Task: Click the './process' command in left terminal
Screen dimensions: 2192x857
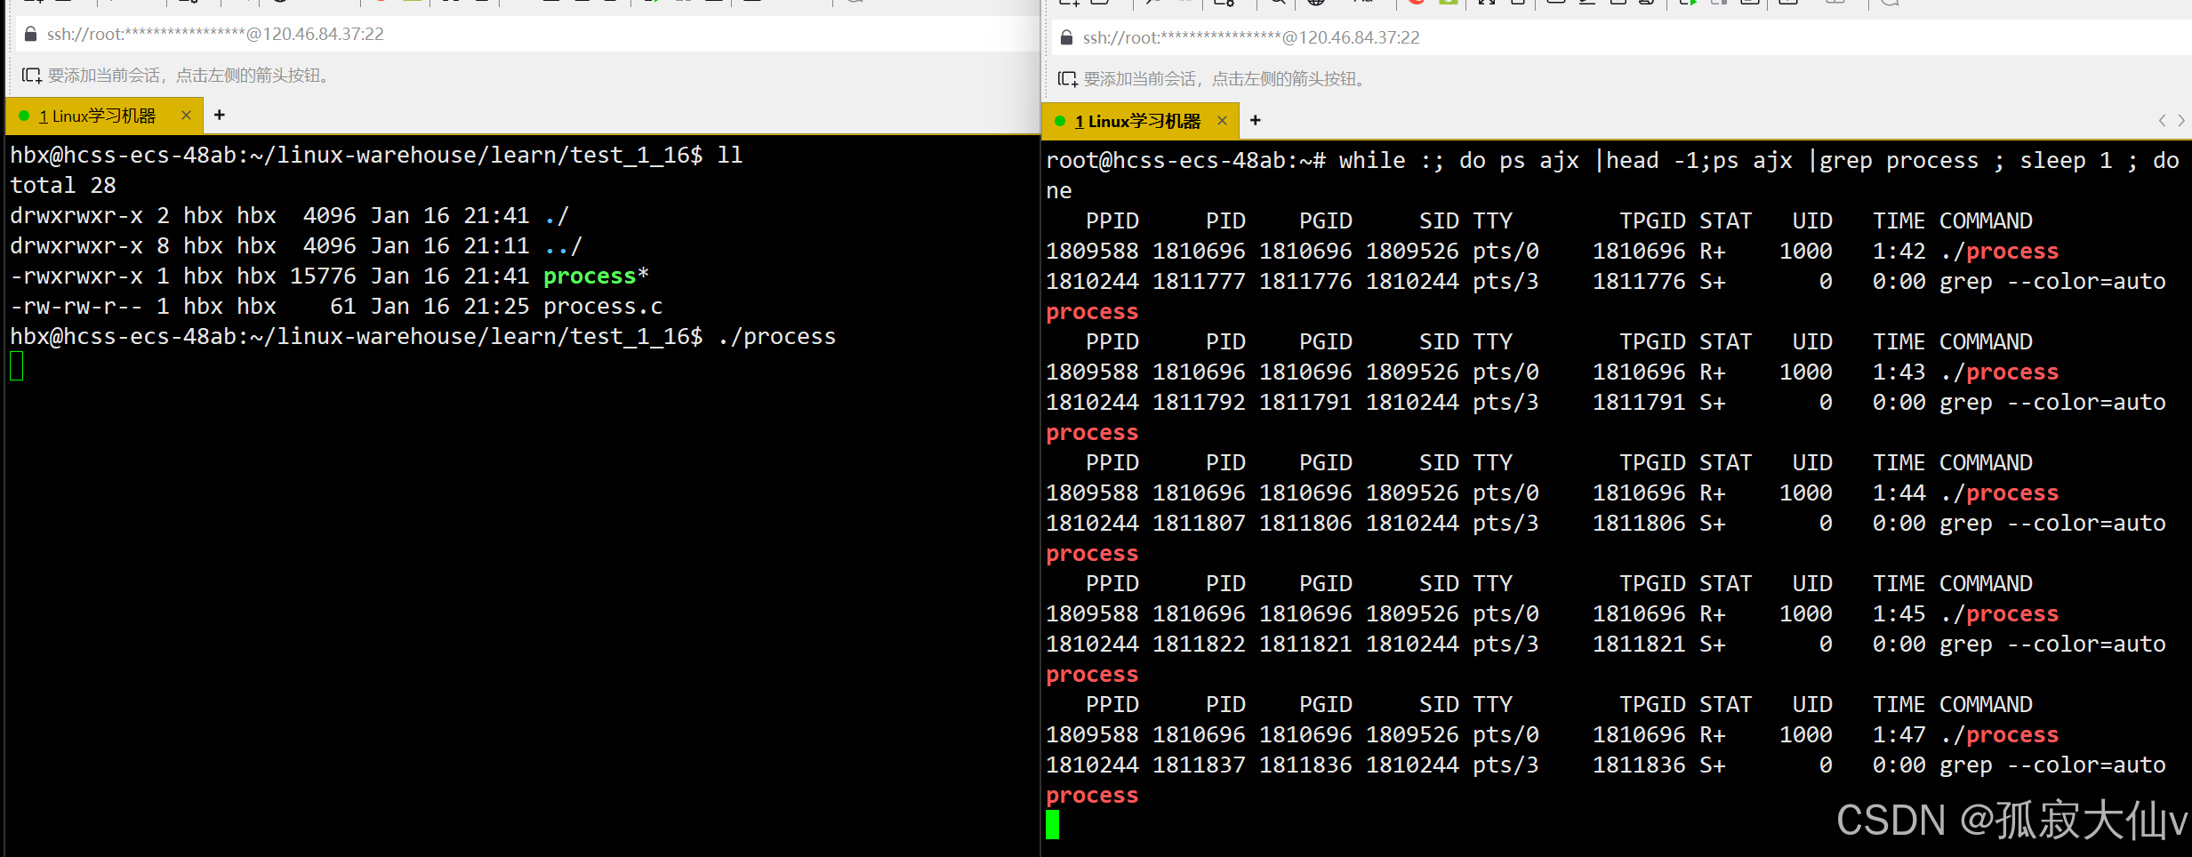Action: point(776,337)
